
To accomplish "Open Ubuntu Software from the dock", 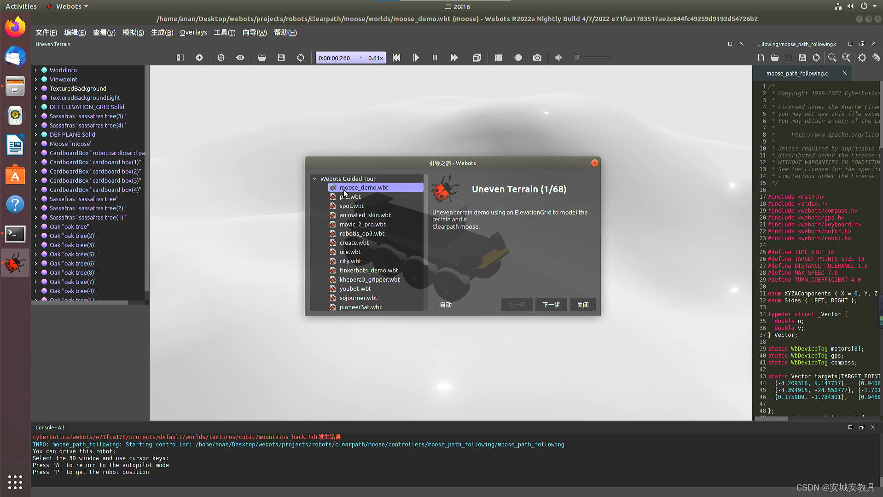I will click(15, 175).
